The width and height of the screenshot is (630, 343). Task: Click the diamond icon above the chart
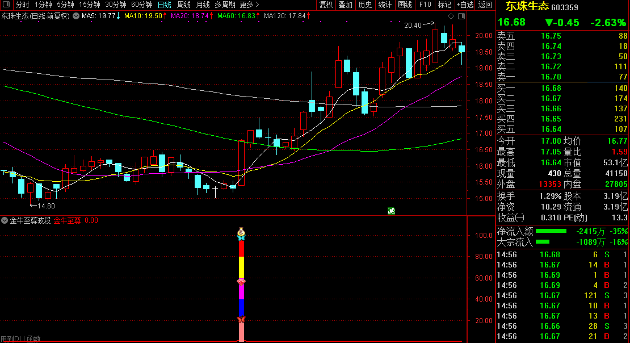451,16
